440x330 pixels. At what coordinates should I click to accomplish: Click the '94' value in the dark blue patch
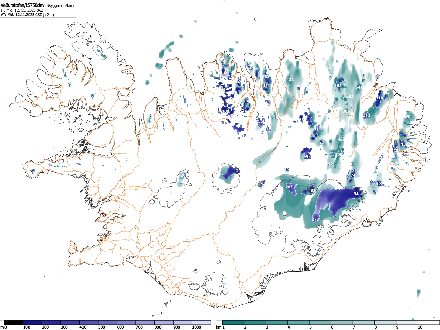pyautogui.click(x=356, y=194)
